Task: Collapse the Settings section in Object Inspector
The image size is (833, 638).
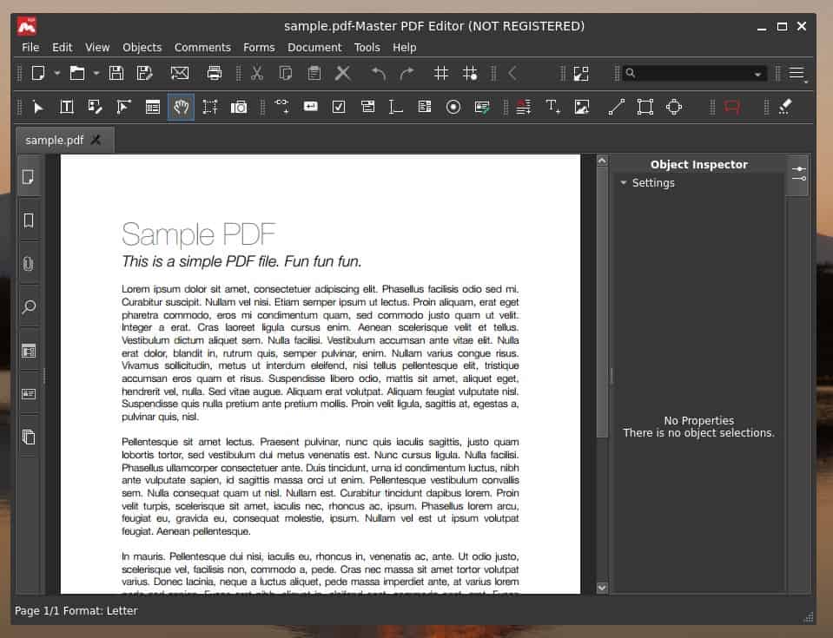Action: (x=624, y=182)
